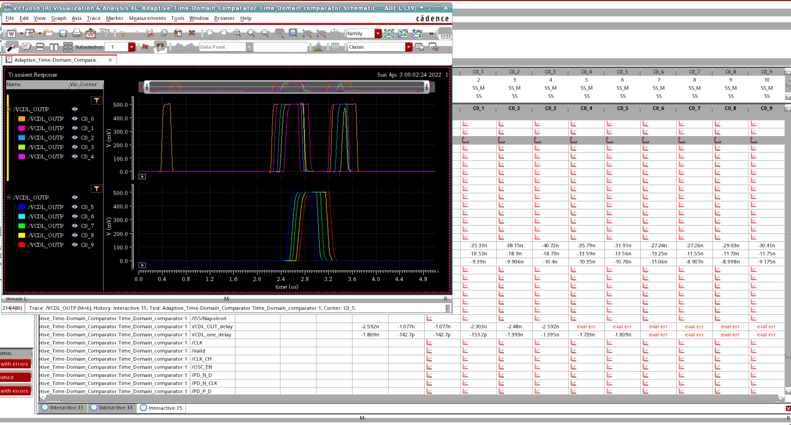Click blue color swatch of C0_5
791x425 pixels.
pos(21,207)
